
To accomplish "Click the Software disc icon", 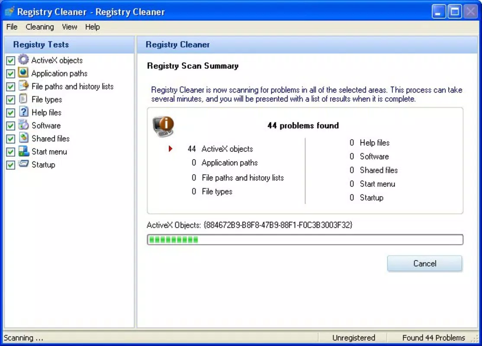I will (x=23, y=125).
